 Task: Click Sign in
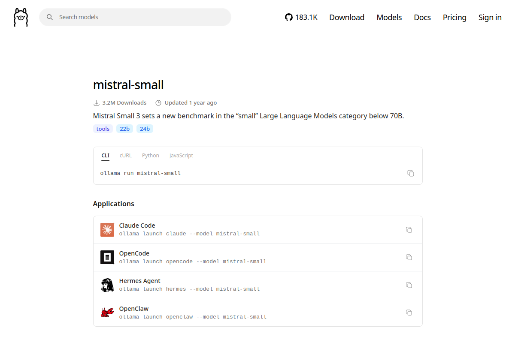point(490,17)
